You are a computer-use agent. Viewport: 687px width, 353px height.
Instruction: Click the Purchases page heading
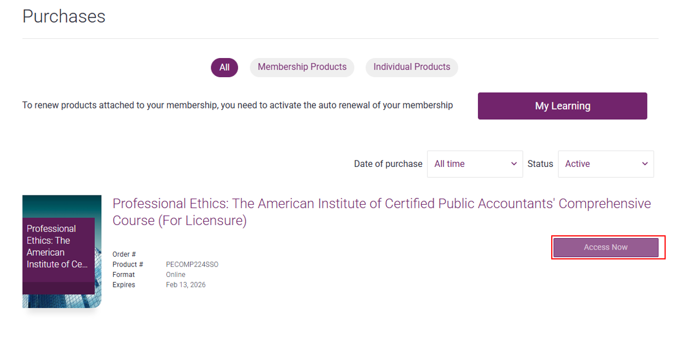click(x=64, y=16)
